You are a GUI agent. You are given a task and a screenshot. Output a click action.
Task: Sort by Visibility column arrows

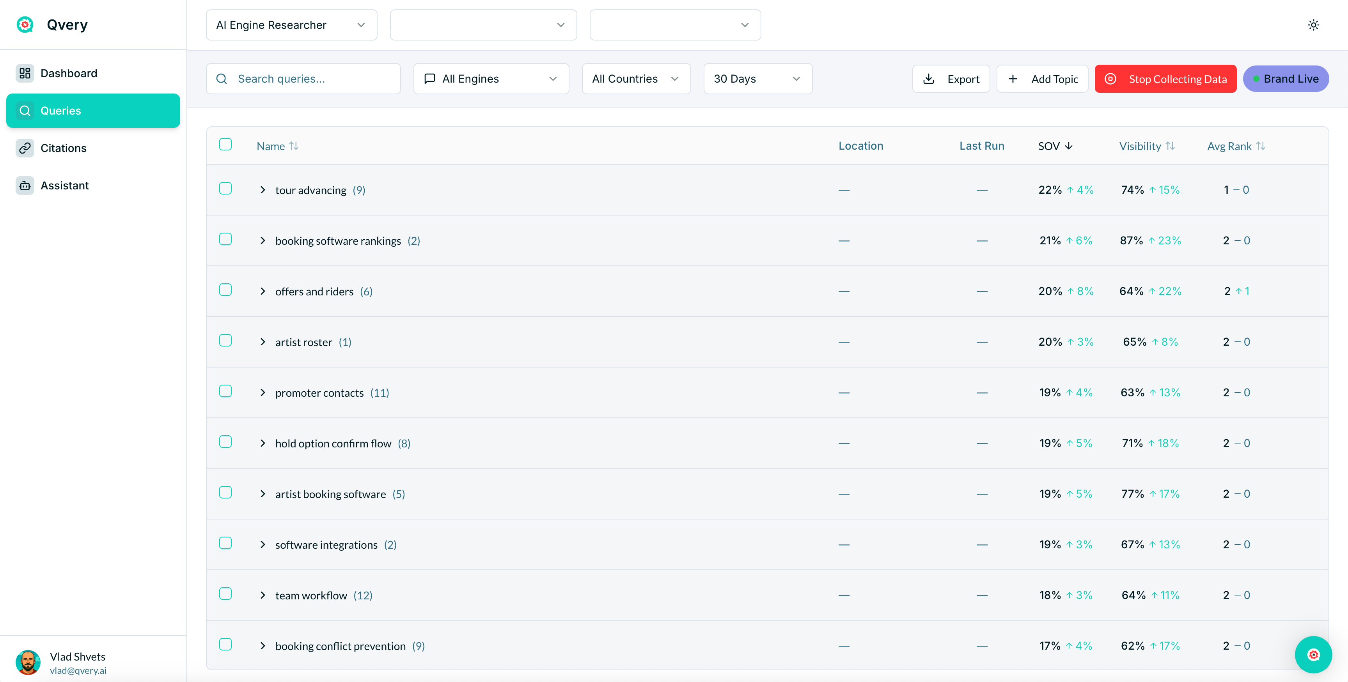click(1170, 146)
